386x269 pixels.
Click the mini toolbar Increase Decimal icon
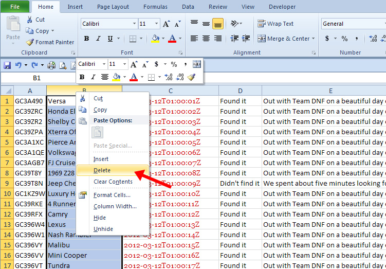169,77
